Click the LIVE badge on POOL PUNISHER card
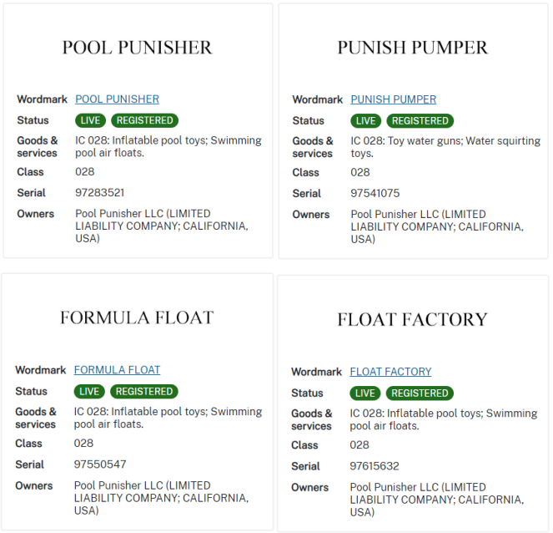The height and width of the screenshot is (533, 553). coord(90,120)
